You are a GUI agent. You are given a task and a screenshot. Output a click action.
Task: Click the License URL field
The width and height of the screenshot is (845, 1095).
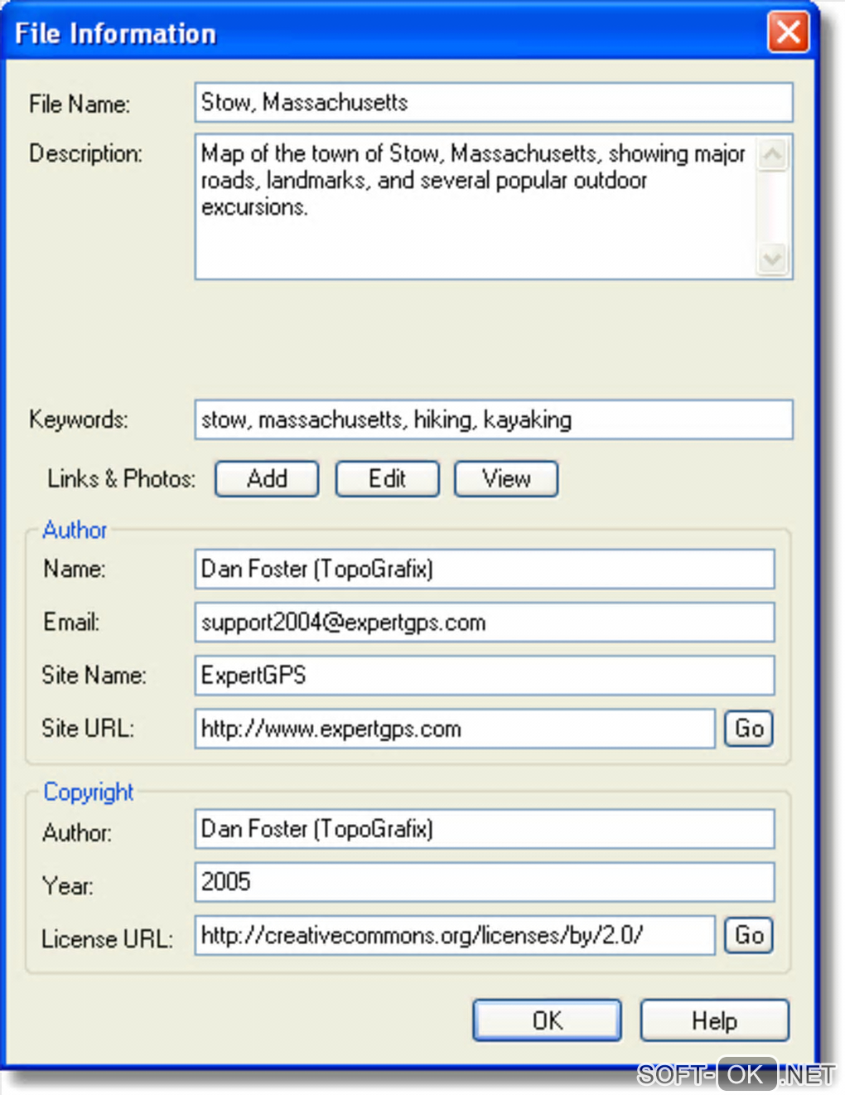(454, 935)
